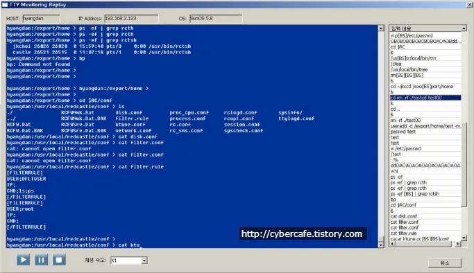The height and width of the screenshot is (273, 474).
Task: Click the 취소 cancel button
Action: click(x=445, y=263)
